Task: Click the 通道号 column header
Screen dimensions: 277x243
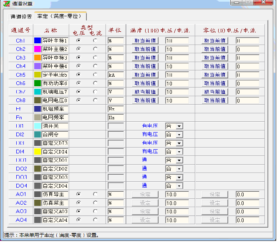Action: pyautogui.click(x=21, y=30)
